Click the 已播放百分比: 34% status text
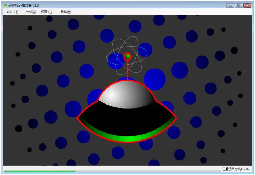 pyautogui.click(x=236, y=169)
